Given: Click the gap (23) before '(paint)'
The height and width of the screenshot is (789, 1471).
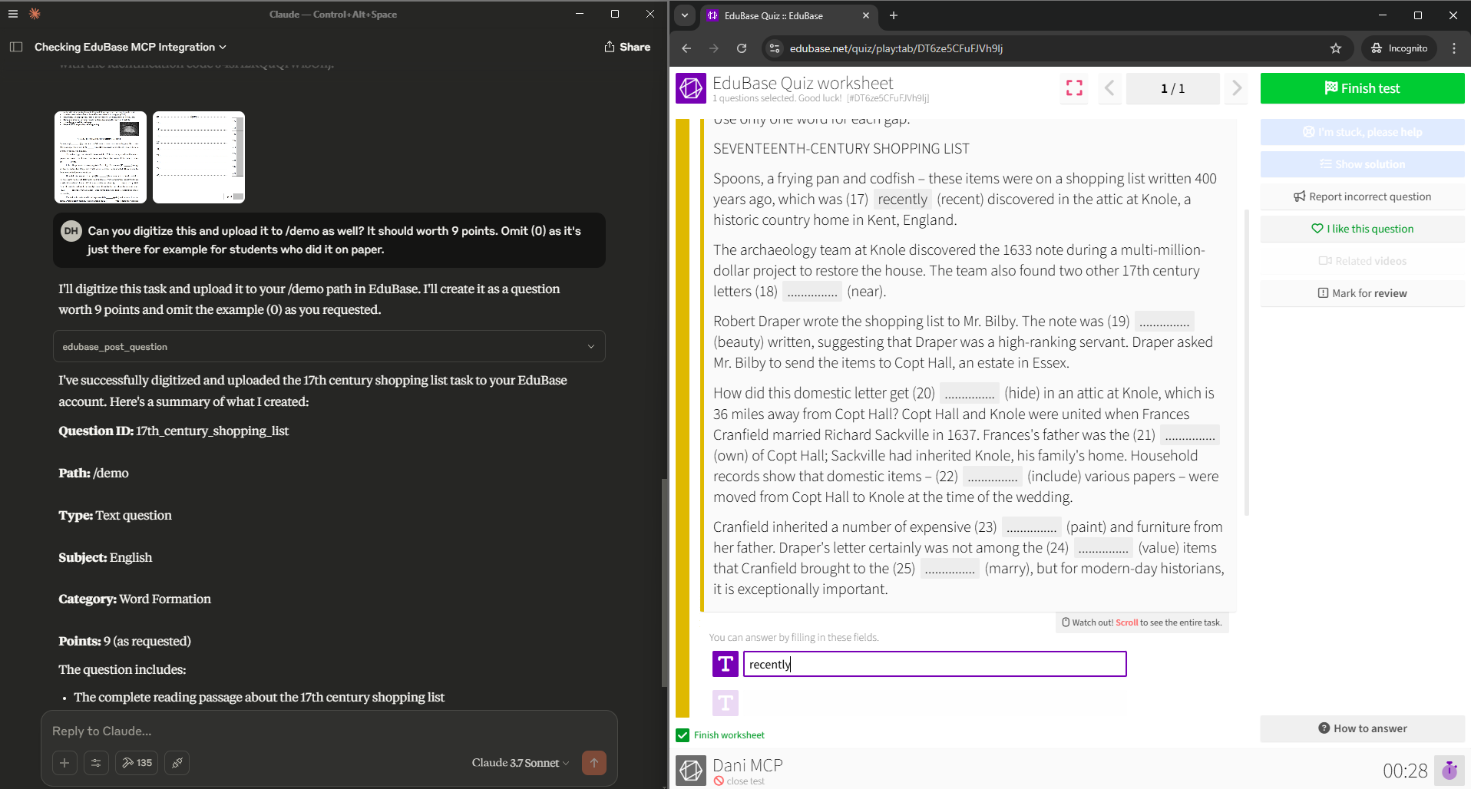Looking at the screenshot, I should coord(1031,527).
